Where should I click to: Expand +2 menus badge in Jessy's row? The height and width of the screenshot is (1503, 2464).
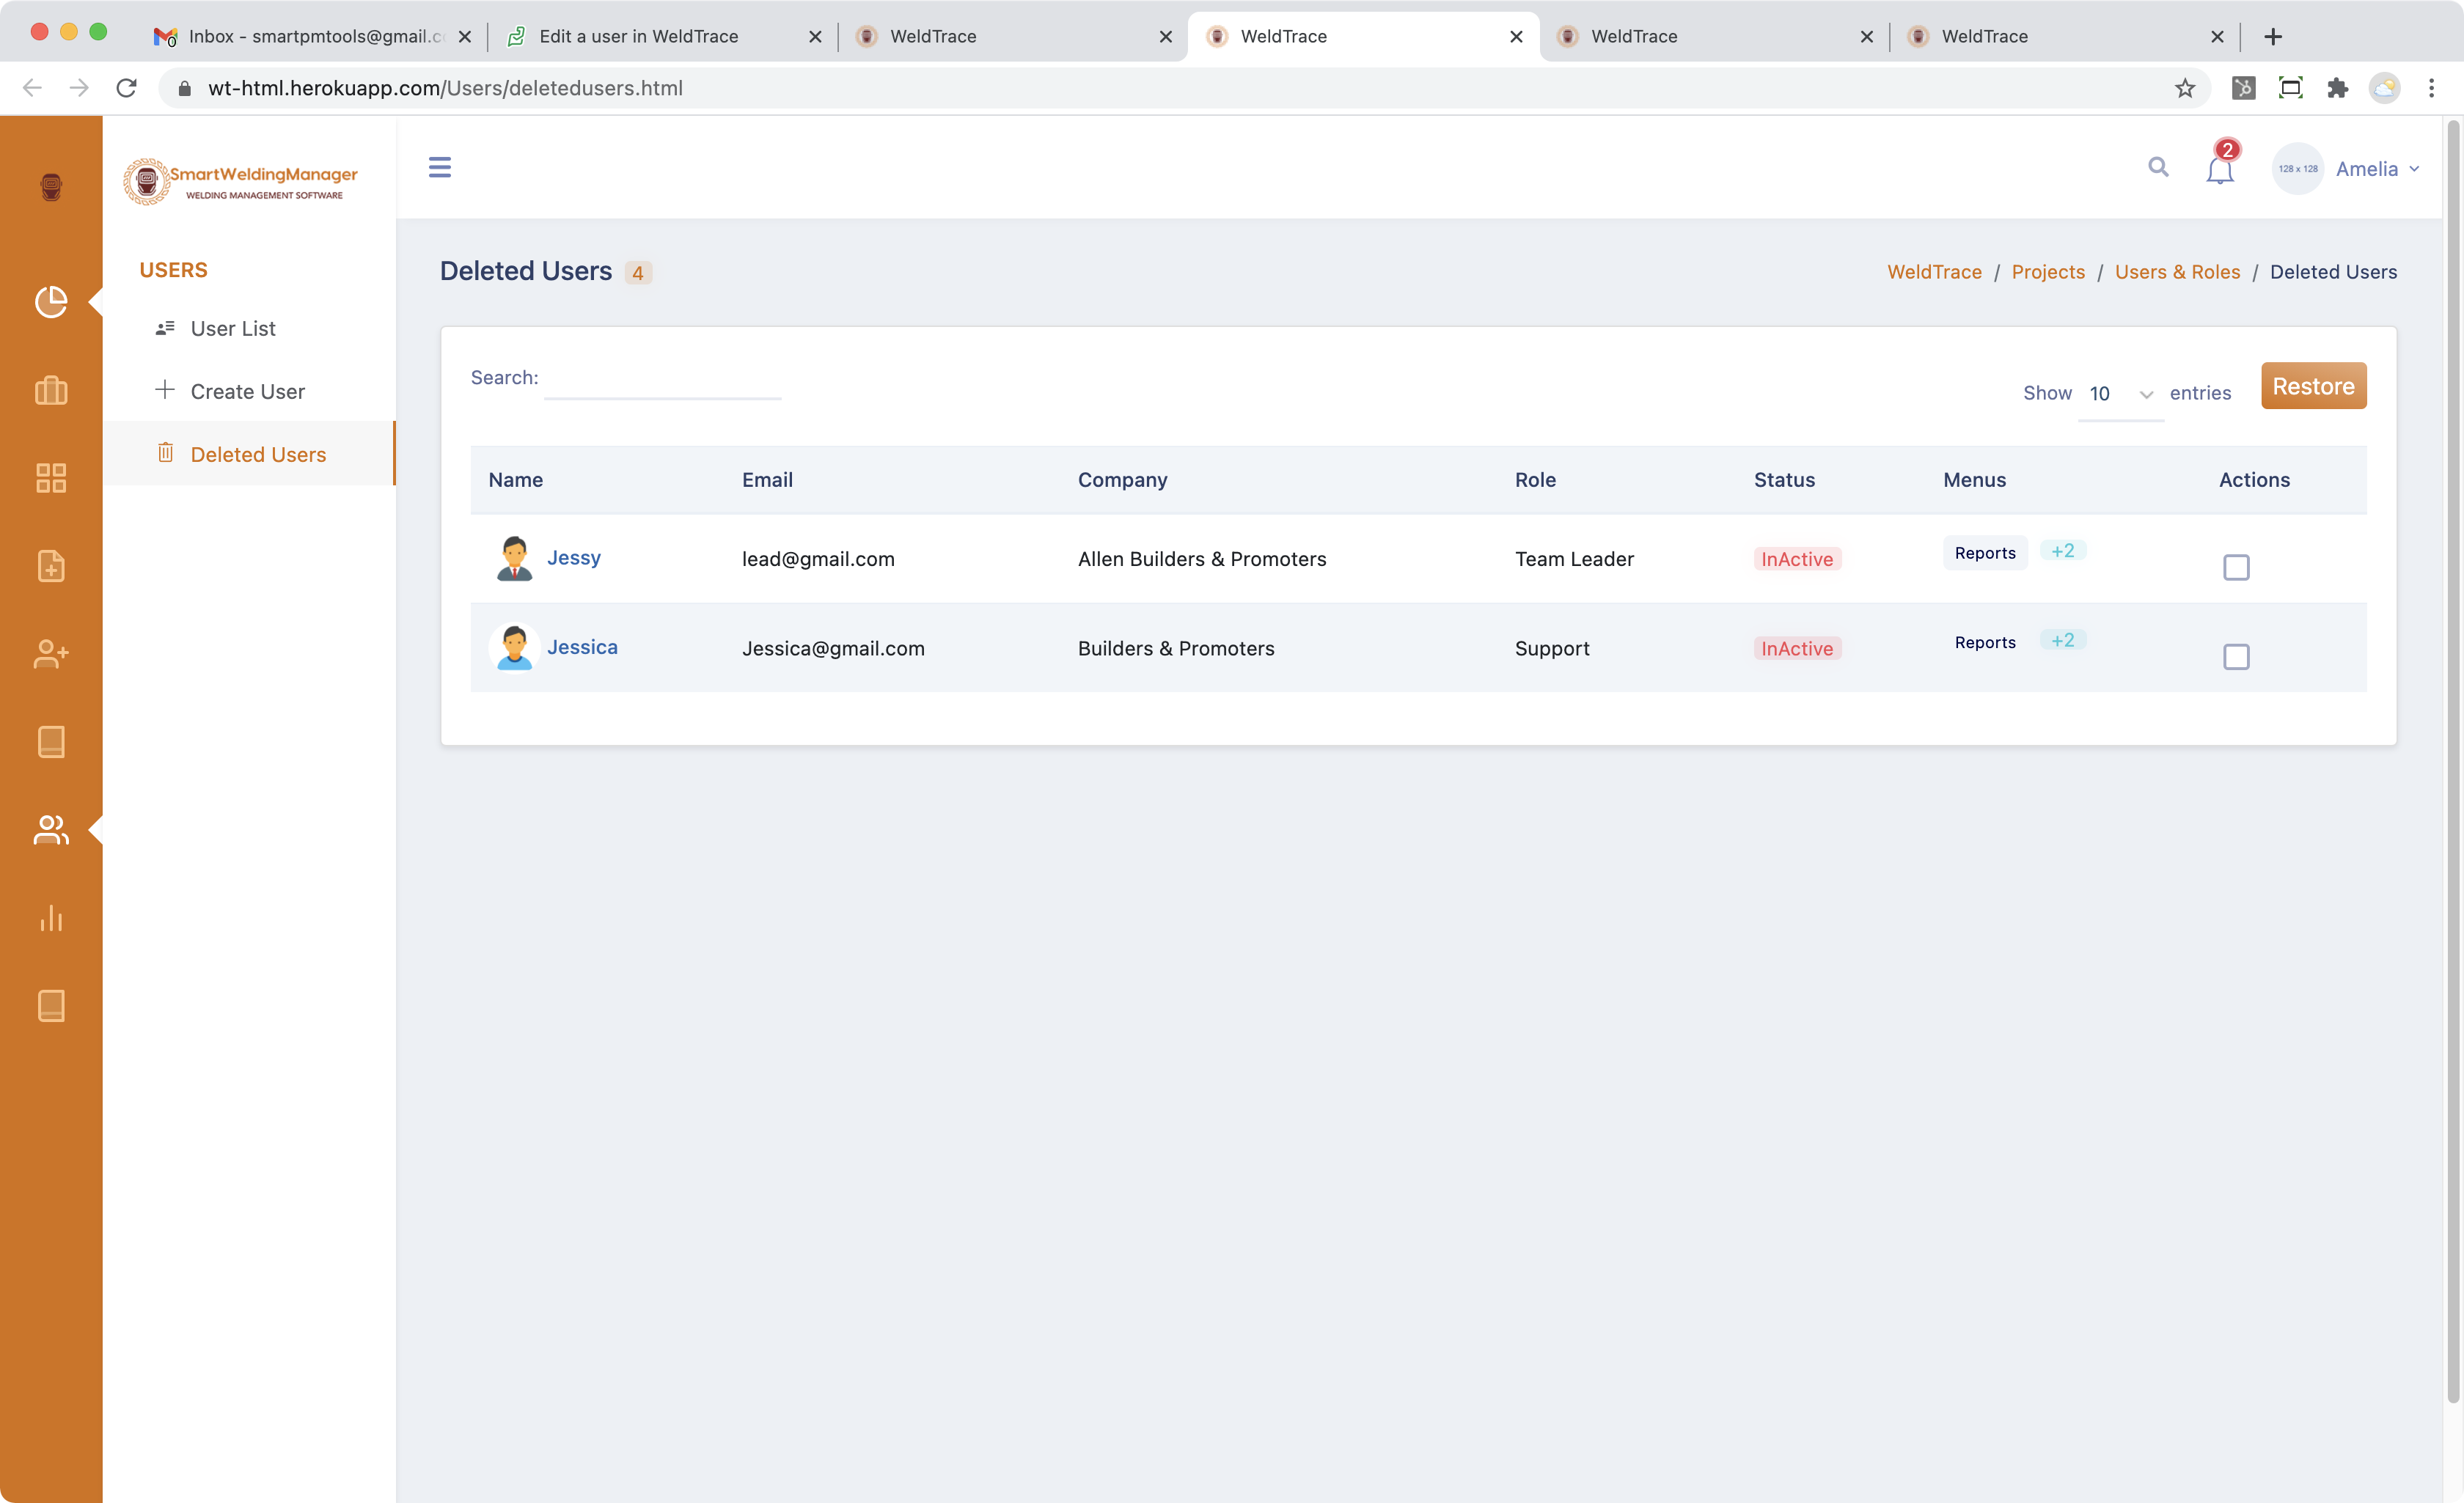[2062, 550]
